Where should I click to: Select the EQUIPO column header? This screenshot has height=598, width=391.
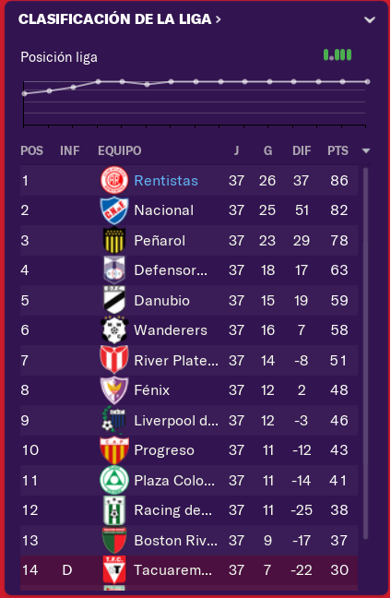tap(120, 151)
